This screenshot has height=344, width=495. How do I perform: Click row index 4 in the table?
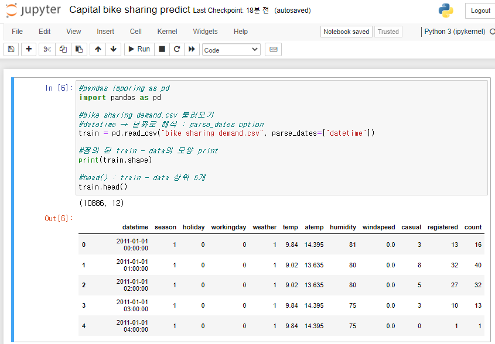tap(84, 326)
